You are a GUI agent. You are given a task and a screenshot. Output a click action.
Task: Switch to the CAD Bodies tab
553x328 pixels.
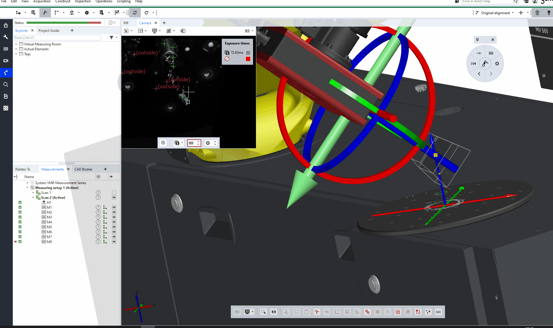tap(83, 169)
